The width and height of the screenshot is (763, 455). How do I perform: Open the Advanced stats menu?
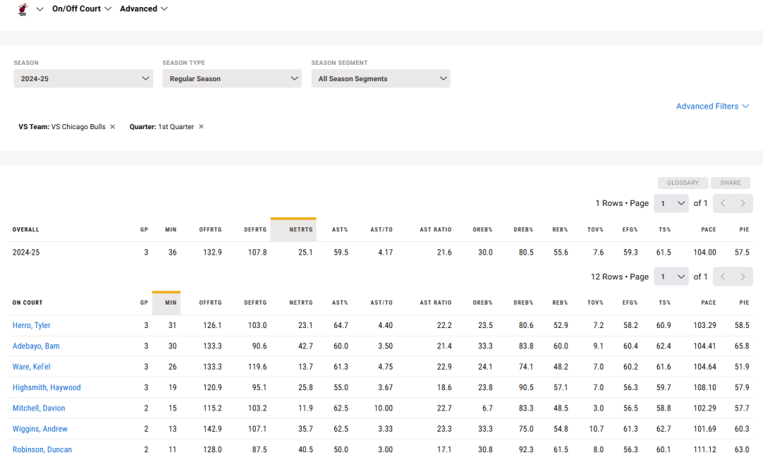click(x=143, y=8)
